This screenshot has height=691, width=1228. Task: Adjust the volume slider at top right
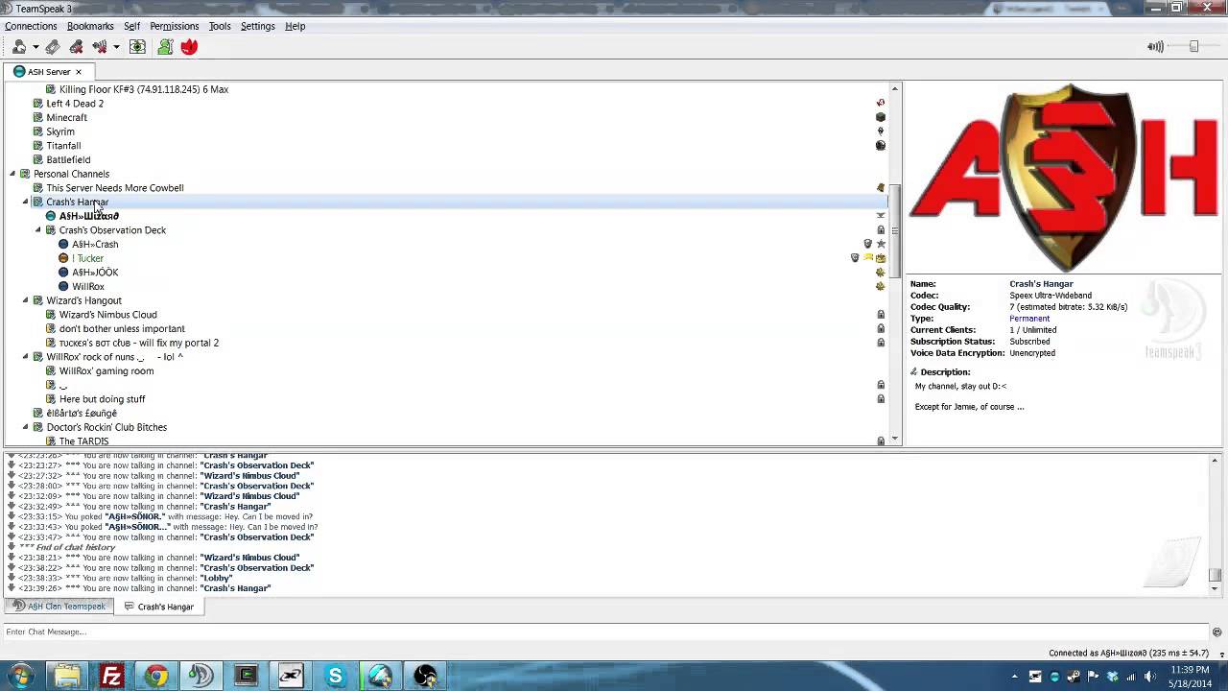[1193, 46]
